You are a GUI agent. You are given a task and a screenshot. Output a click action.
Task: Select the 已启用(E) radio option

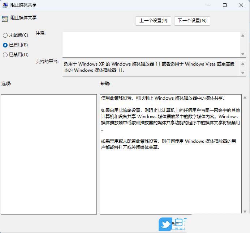point(5,45)
